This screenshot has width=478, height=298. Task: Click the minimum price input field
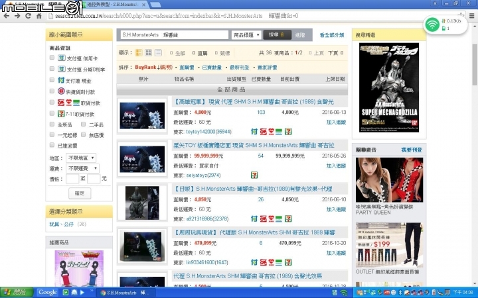pos(72,179)
